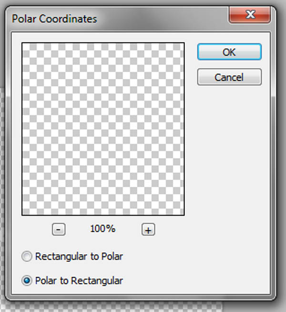This screenshot has height=312, width=286.
Task: Select the Rectangular to Polar option
Action: coord(28,257)
